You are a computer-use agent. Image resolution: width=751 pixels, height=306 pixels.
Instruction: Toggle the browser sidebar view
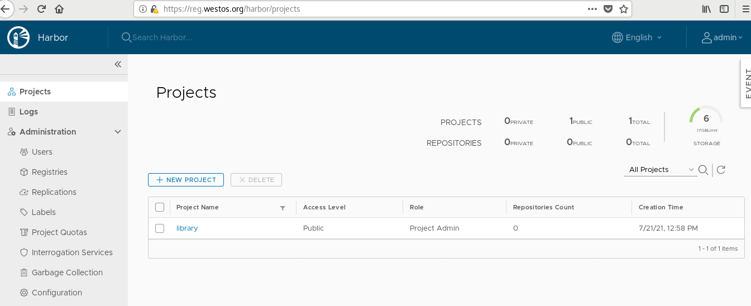[724, 9]
